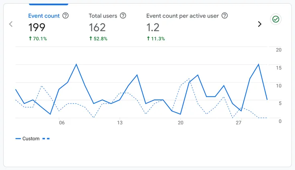
Task: Select the 20 date label on x-axis
Action: coord(180,123)
